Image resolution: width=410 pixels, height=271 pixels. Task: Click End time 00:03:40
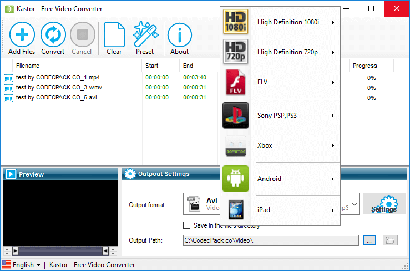point(195,78)
